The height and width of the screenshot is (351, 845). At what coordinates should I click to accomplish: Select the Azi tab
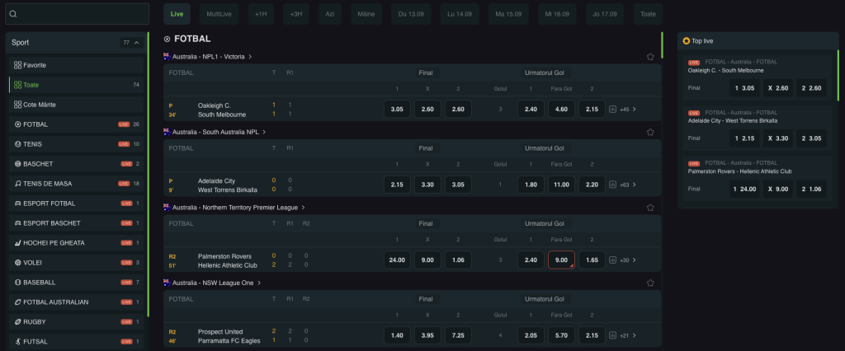(x=330, y=14)
